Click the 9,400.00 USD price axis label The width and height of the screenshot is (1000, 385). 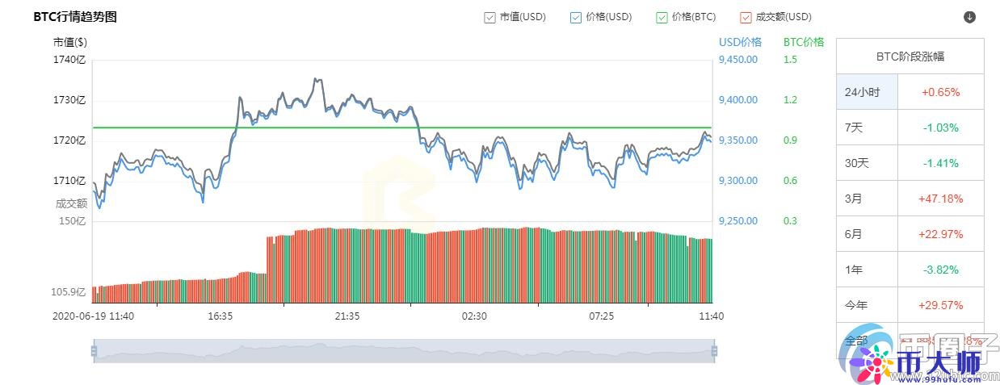coord(738,100)
